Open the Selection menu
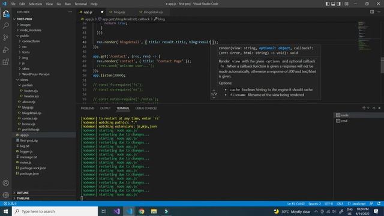 tap(35, 4)
